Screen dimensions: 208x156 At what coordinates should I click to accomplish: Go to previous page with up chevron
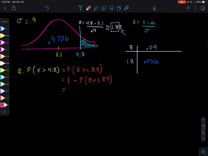203,120
